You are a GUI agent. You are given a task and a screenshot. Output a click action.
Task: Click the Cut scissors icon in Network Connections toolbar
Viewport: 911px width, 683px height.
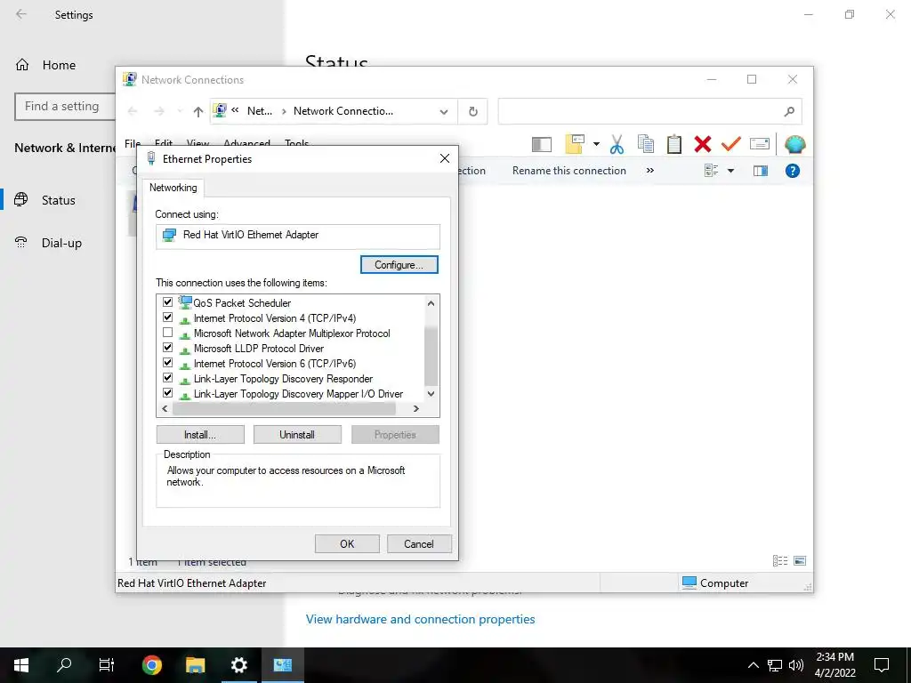tap(617, 144)
